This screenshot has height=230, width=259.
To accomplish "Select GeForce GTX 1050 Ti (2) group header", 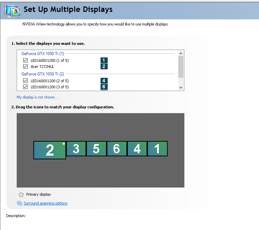I will [x=43, y=74].
